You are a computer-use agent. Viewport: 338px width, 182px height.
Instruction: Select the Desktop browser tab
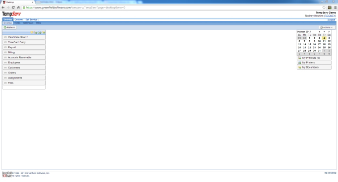click(18, 2)
